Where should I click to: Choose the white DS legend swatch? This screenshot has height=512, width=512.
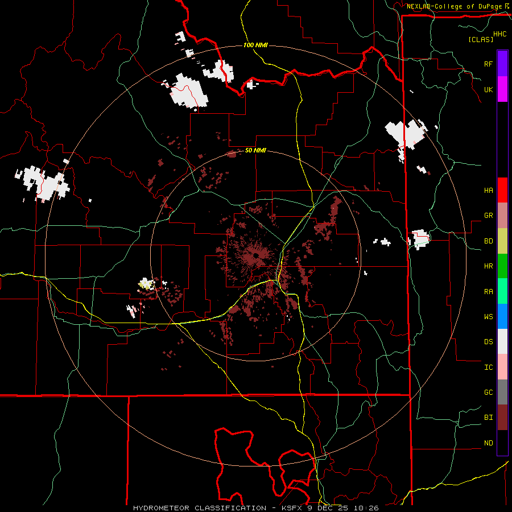[502, 341]
